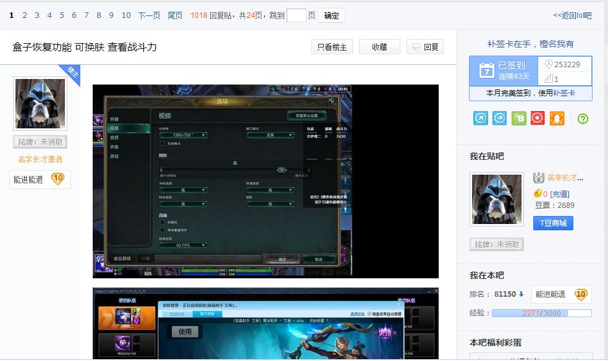608x361 pixels.
Task: Click the 只看楼主 button
Action: 332,47
